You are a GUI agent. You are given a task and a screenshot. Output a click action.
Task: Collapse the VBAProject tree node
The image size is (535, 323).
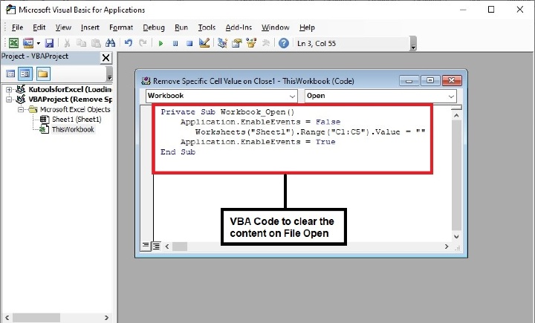9,99
